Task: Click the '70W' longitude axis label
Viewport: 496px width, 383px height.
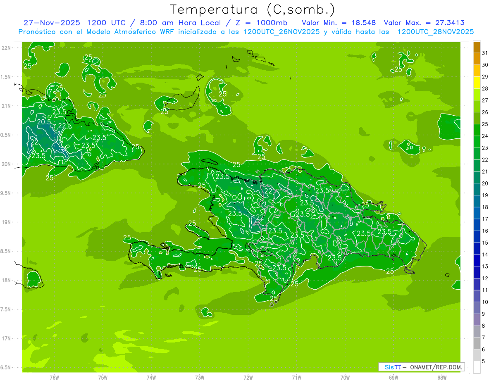Action: point(345,377)
